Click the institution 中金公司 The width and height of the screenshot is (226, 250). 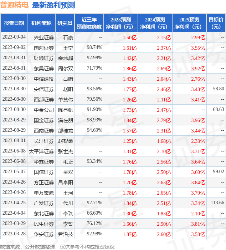coord(44,110)
